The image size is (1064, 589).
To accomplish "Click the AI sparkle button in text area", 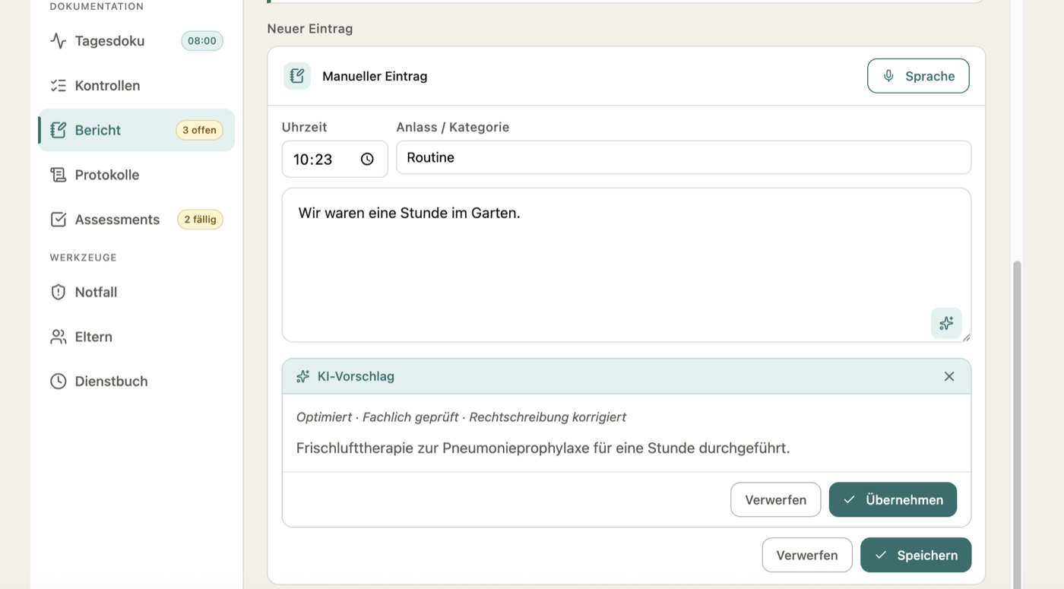I will [946, 323].
